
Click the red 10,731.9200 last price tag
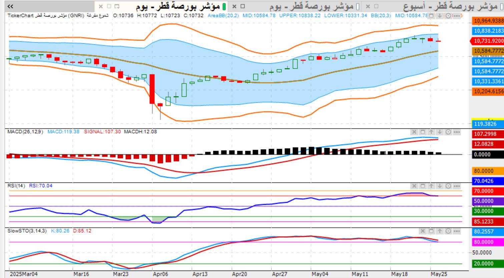(487, 41)
